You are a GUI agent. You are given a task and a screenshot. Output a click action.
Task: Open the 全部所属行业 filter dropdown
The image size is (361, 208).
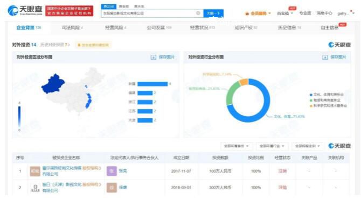coord(272,146)
